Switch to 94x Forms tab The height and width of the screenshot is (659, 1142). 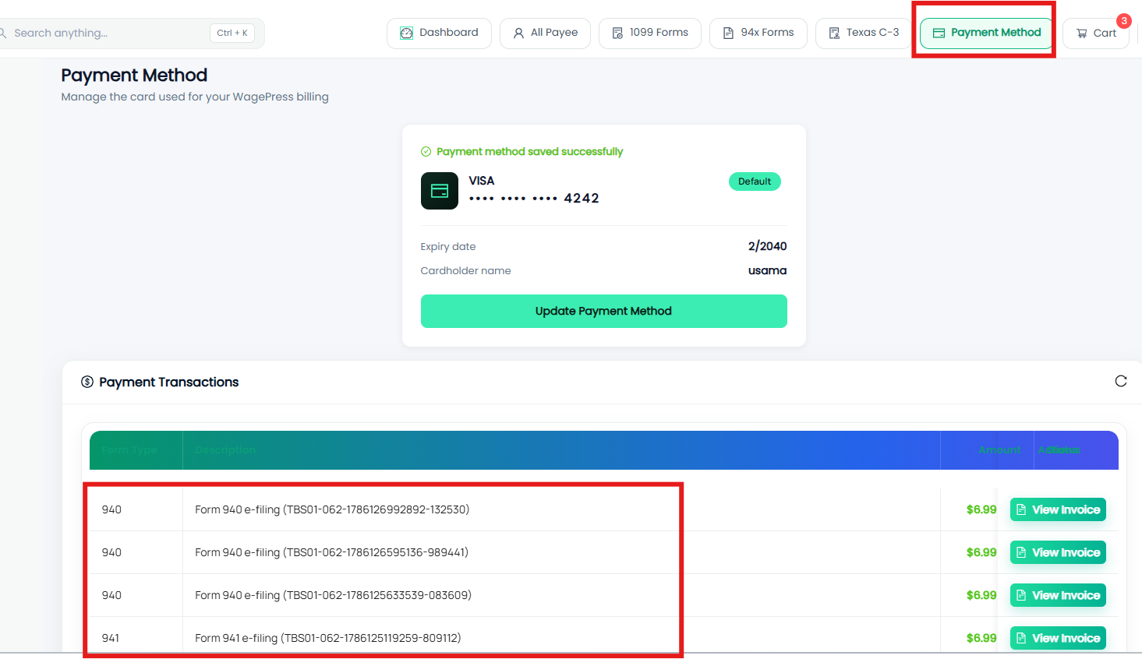pyautogui.click(x=758, y=33)
